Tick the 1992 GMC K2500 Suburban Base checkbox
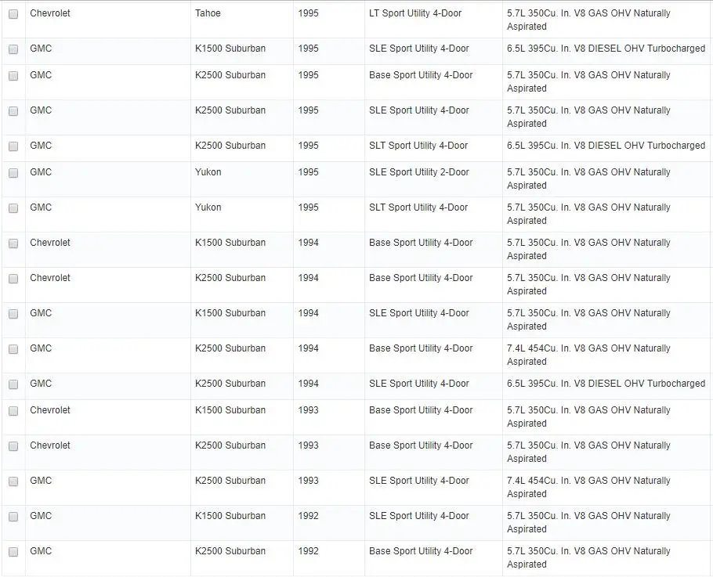The height and width of the screenshot is (577, 713). (x=13, y=552)
